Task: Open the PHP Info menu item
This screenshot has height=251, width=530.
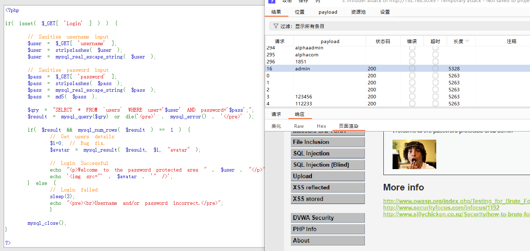Action: (x=328, y=229)
